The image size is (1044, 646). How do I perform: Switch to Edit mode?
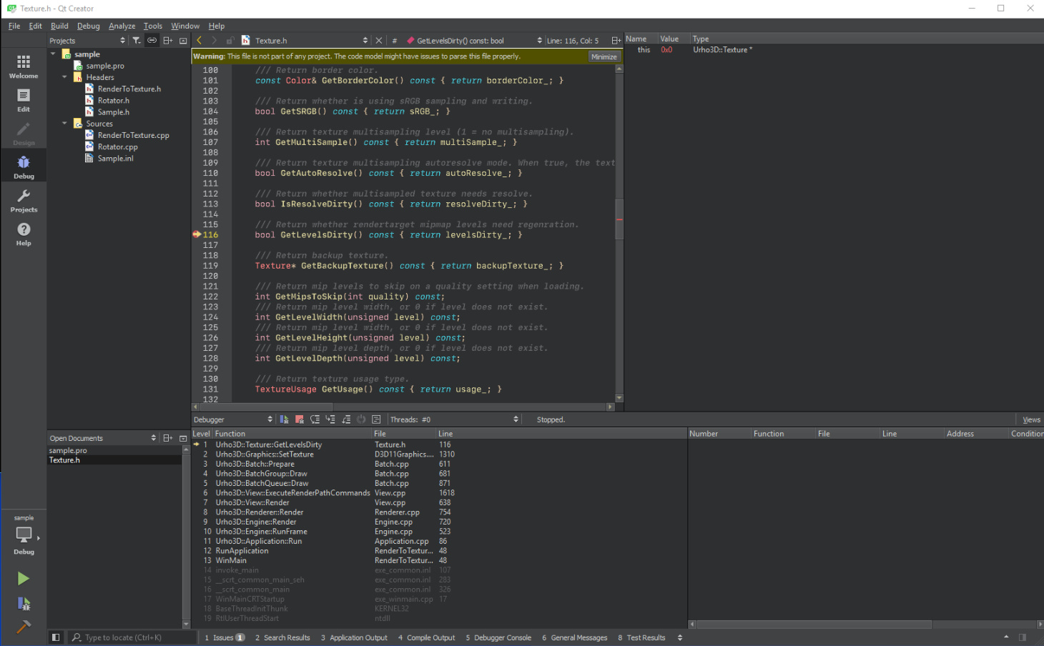[24, 99]
